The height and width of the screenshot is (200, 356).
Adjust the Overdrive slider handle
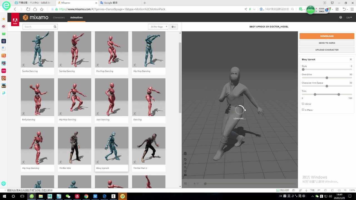(327, 78)
